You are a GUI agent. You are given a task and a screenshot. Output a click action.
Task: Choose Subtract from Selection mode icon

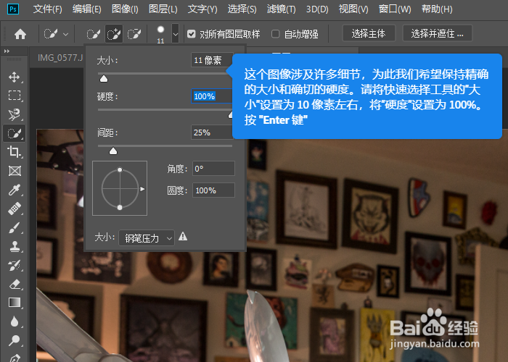134,34
